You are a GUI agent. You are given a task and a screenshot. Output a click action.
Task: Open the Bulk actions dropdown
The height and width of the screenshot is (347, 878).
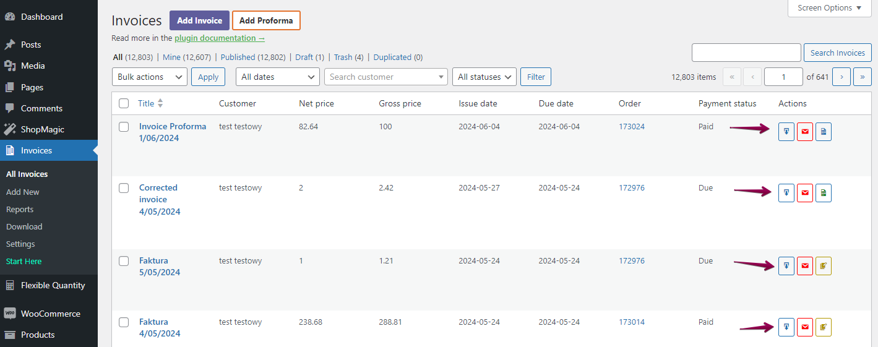(x=149, y=77)
